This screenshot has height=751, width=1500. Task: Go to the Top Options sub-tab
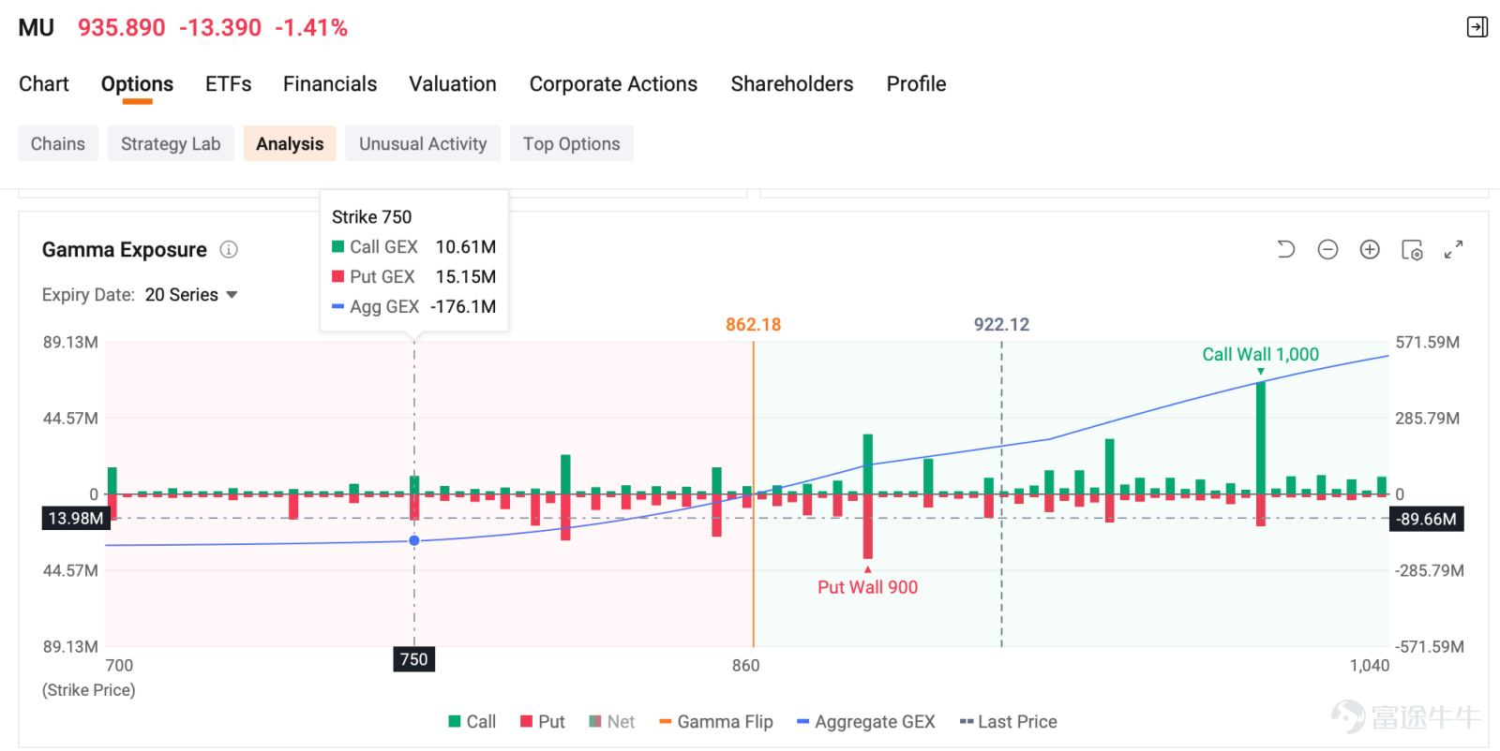tap(572, 143)
